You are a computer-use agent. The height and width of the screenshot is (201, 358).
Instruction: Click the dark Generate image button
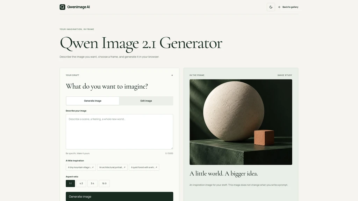120,196
